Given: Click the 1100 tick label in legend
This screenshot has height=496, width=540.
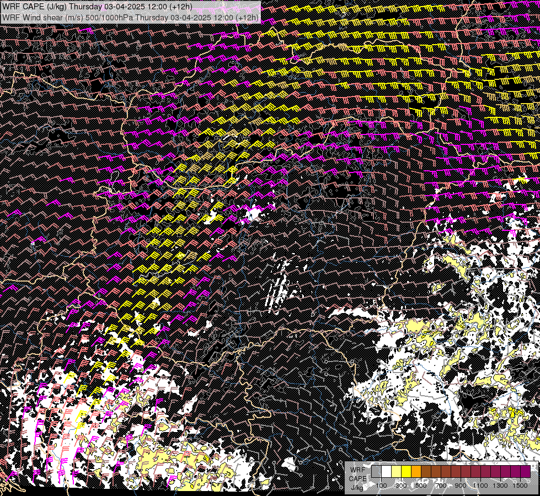Looking at the screenshot, I should tap(480, 486).
